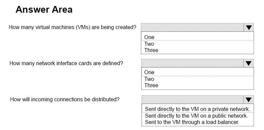Select 'Sent to the VM through a load balancer'
Viewport: 264px width, 130px height.
192,122
